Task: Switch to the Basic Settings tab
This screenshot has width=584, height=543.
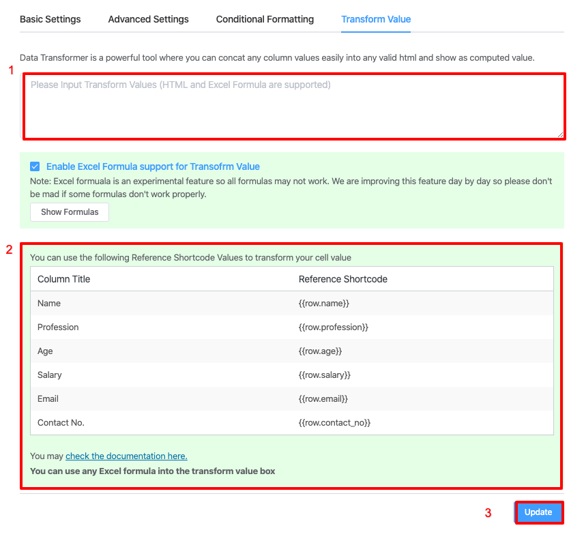Action: pos(50,19)
